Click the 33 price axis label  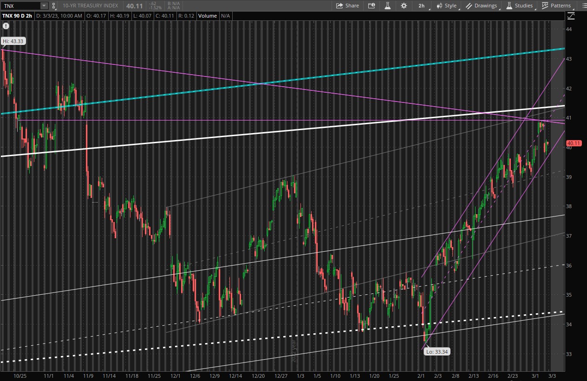pyautogui.click(x=569, y=354)
